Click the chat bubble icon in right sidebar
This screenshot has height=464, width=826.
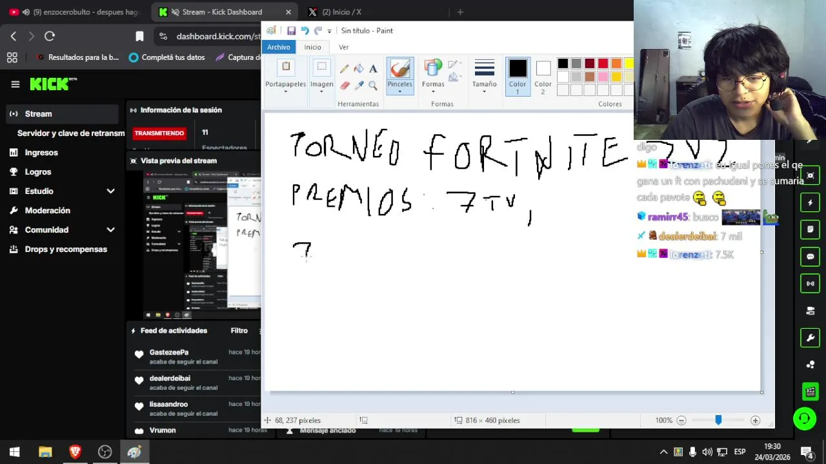point(811,256)
